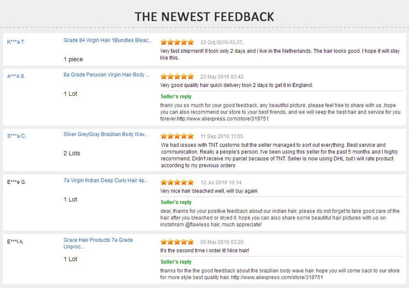Image resolution: width=409 pixels, height=288 pixels.
Task: Click reviewer name E***e G.
Action: tap(17, 182)
